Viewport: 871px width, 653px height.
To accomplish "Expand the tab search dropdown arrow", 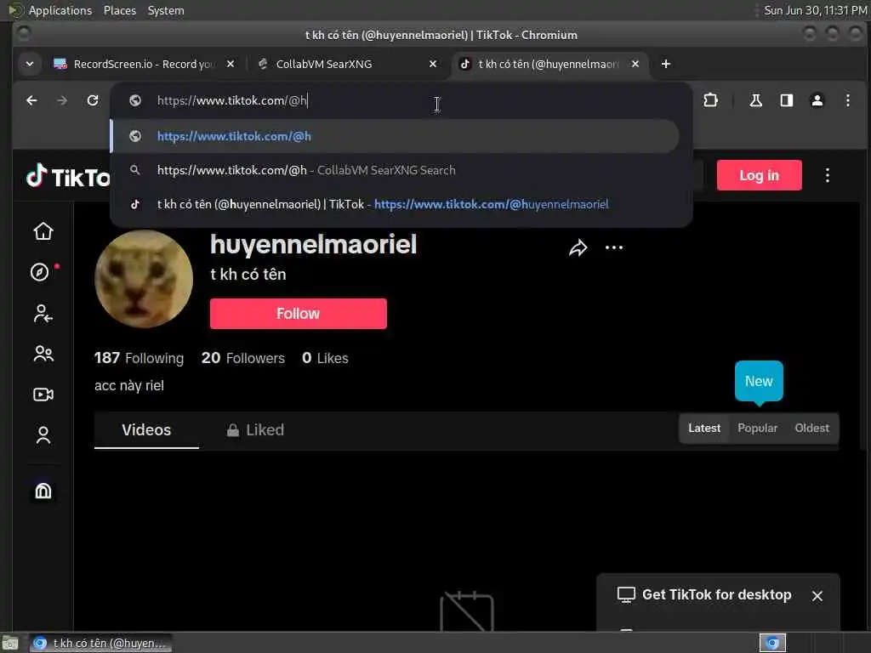I will pos(30,64).
